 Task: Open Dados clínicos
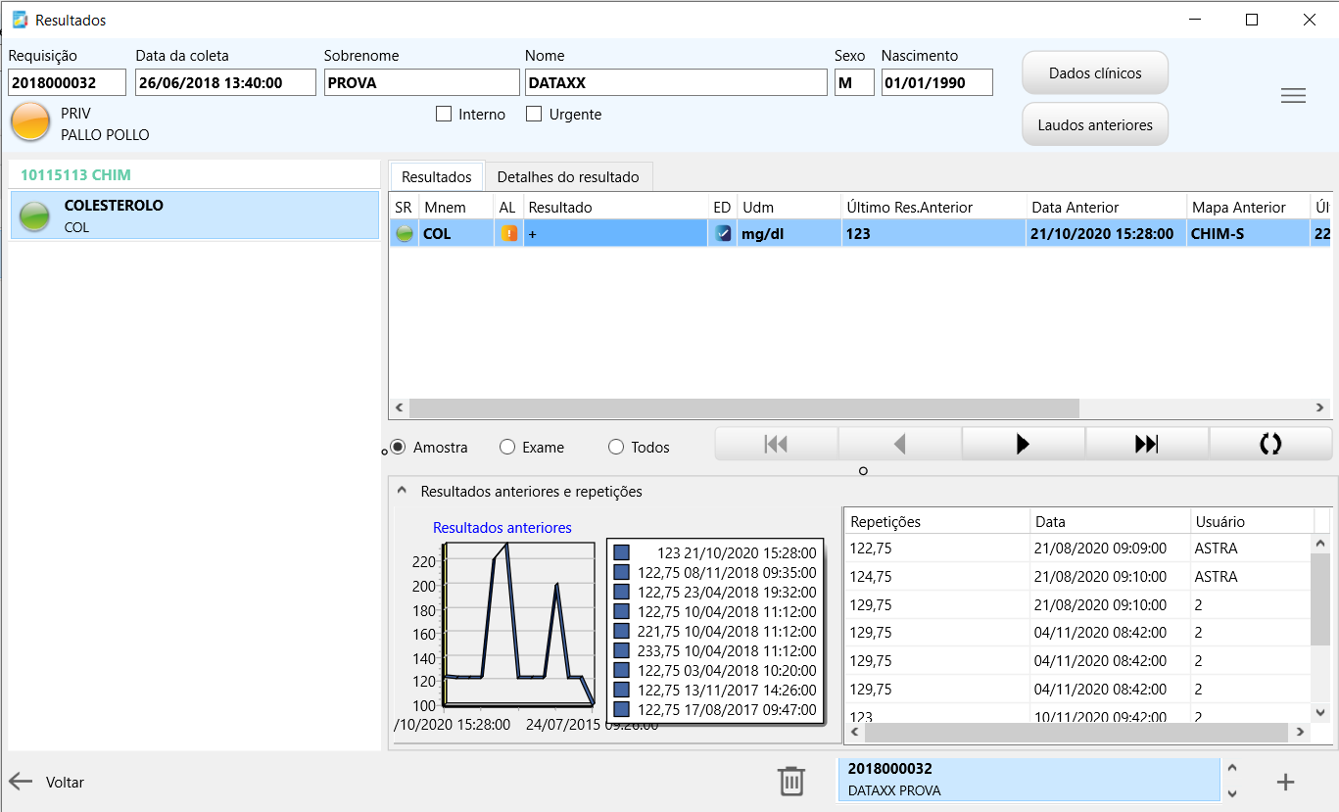point(1094,73)
